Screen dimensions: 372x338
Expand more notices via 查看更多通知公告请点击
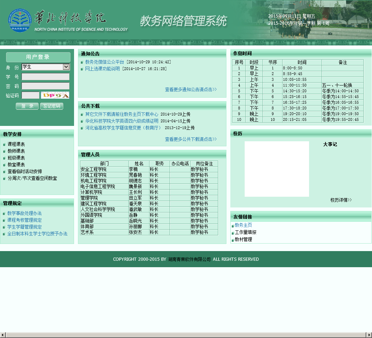[191, 89]
